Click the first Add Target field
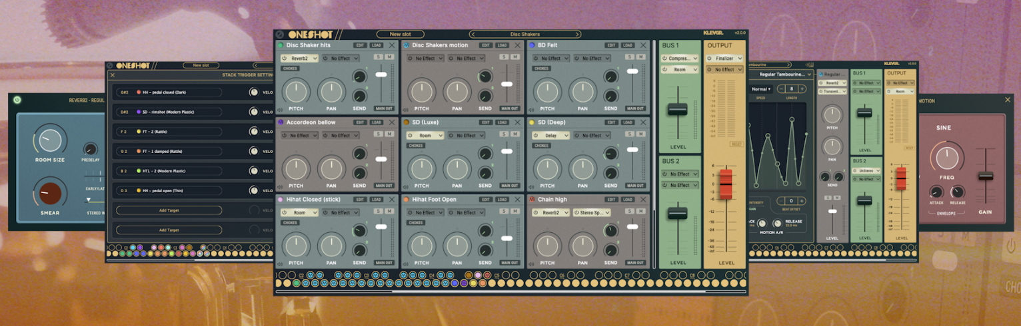Screen dimensions: 1021x326 [x=169, y=210]
